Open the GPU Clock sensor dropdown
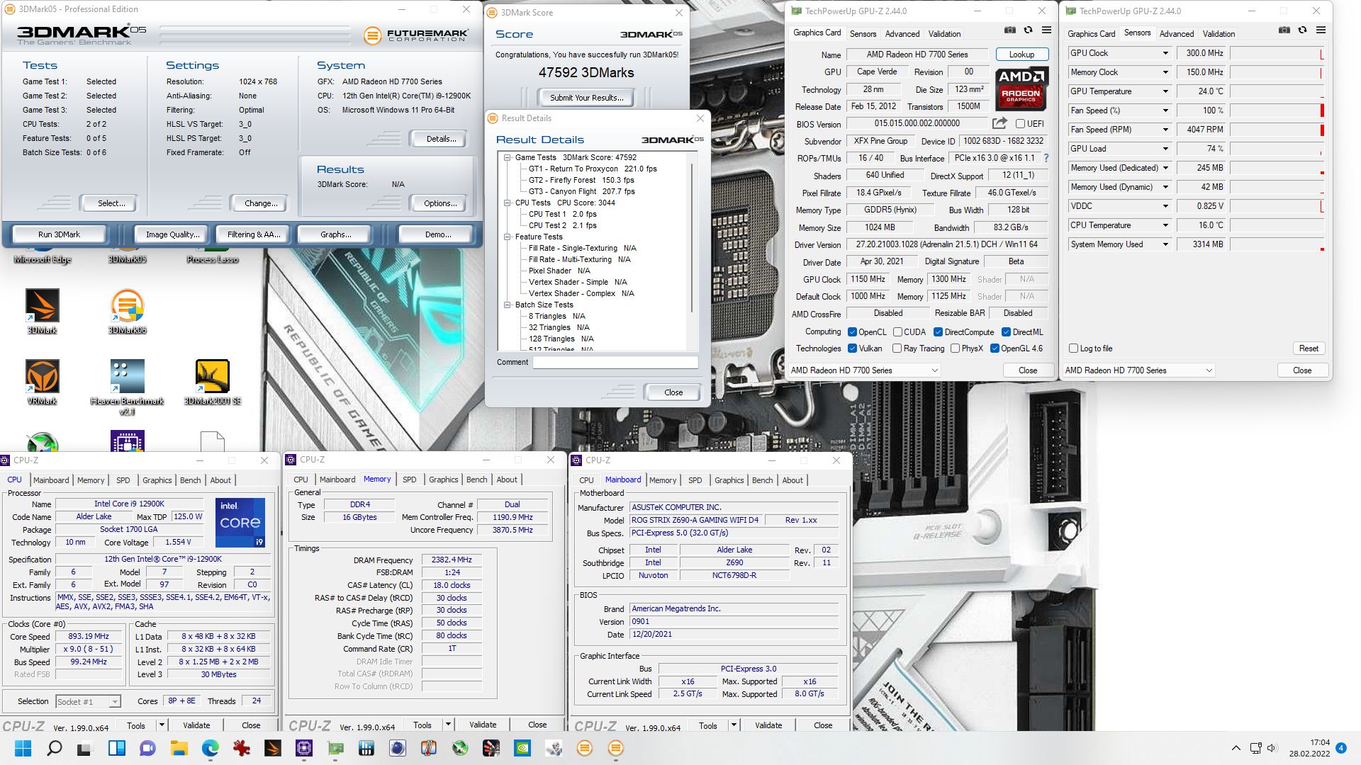The image size is (1361, 765). [x=1165, y=53]
